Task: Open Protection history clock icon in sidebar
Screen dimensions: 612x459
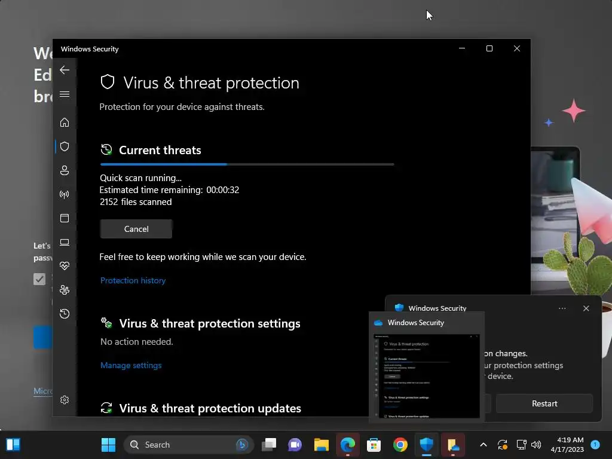Action: point(65,314)
